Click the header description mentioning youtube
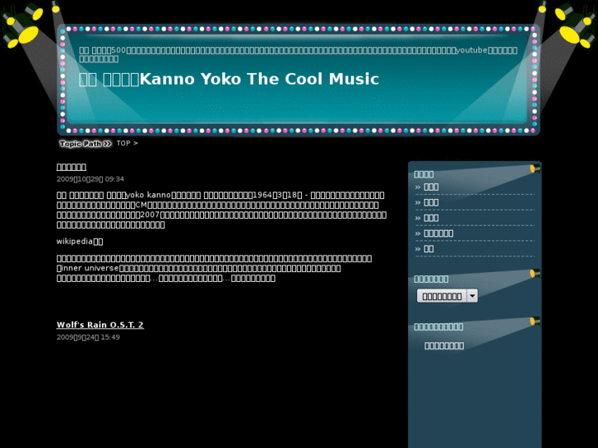This screenshot has height=448, width=598. point(299,54)
